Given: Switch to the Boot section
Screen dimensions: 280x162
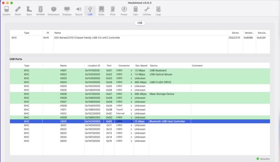Looking at the screenshot, I should pyautogui.click(x=29, y=10).
